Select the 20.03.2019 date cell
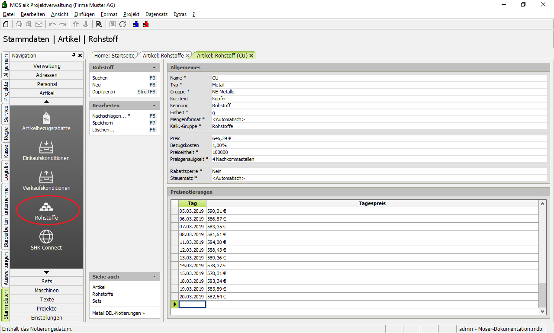The image size is (554, 333). pyautogui.click(x=193, y=297)
